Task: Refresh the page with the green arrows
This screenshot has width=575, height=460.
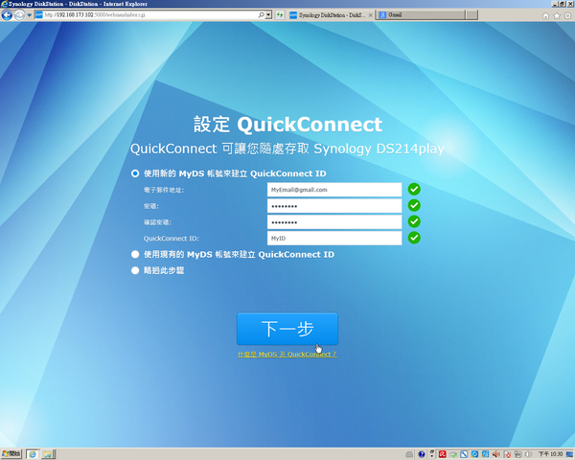Action: (280, 15)
